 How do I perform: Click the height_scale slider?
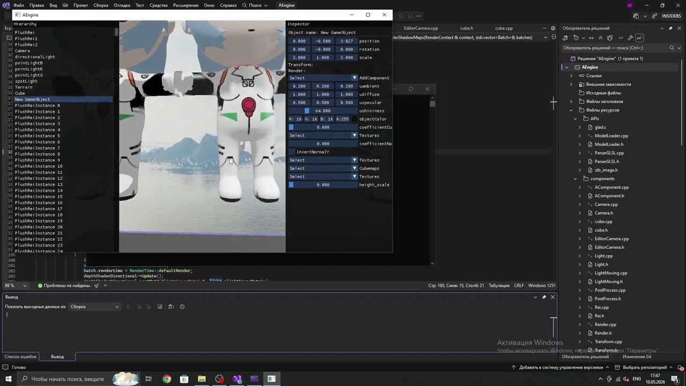pos(323,185)
